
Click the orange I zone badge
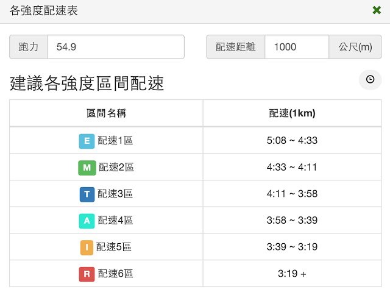pyautogui.click(x=87, y=247)
